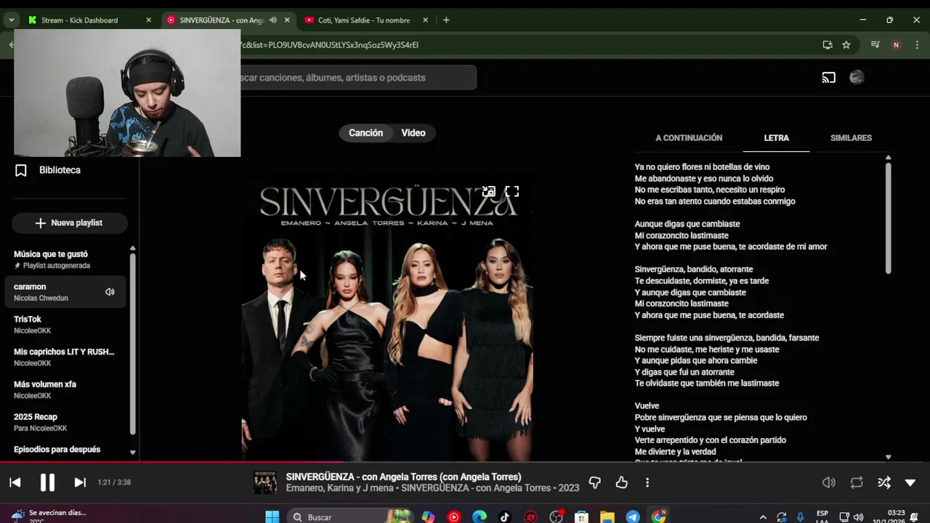Viewport: 930px width, 523px height.
Task: Switch to Video mode
Action: tap(413, 133)
